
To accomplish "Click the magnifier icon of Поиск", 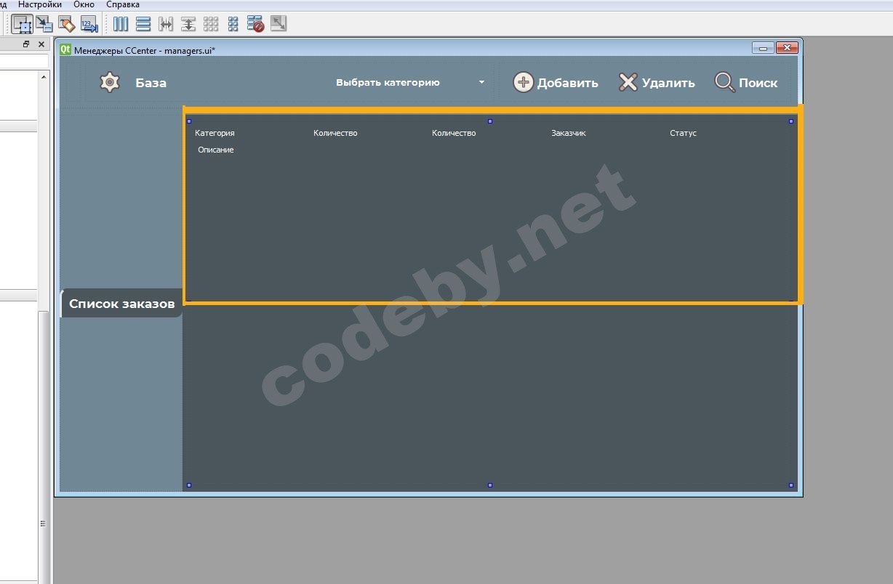I will (x=724, y=82).
